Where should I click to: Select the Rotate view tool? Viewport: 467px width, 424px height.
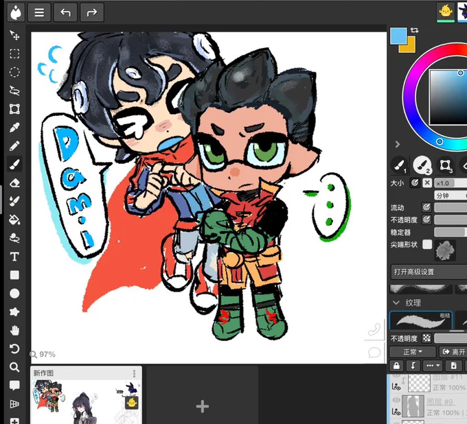point(14,349)
